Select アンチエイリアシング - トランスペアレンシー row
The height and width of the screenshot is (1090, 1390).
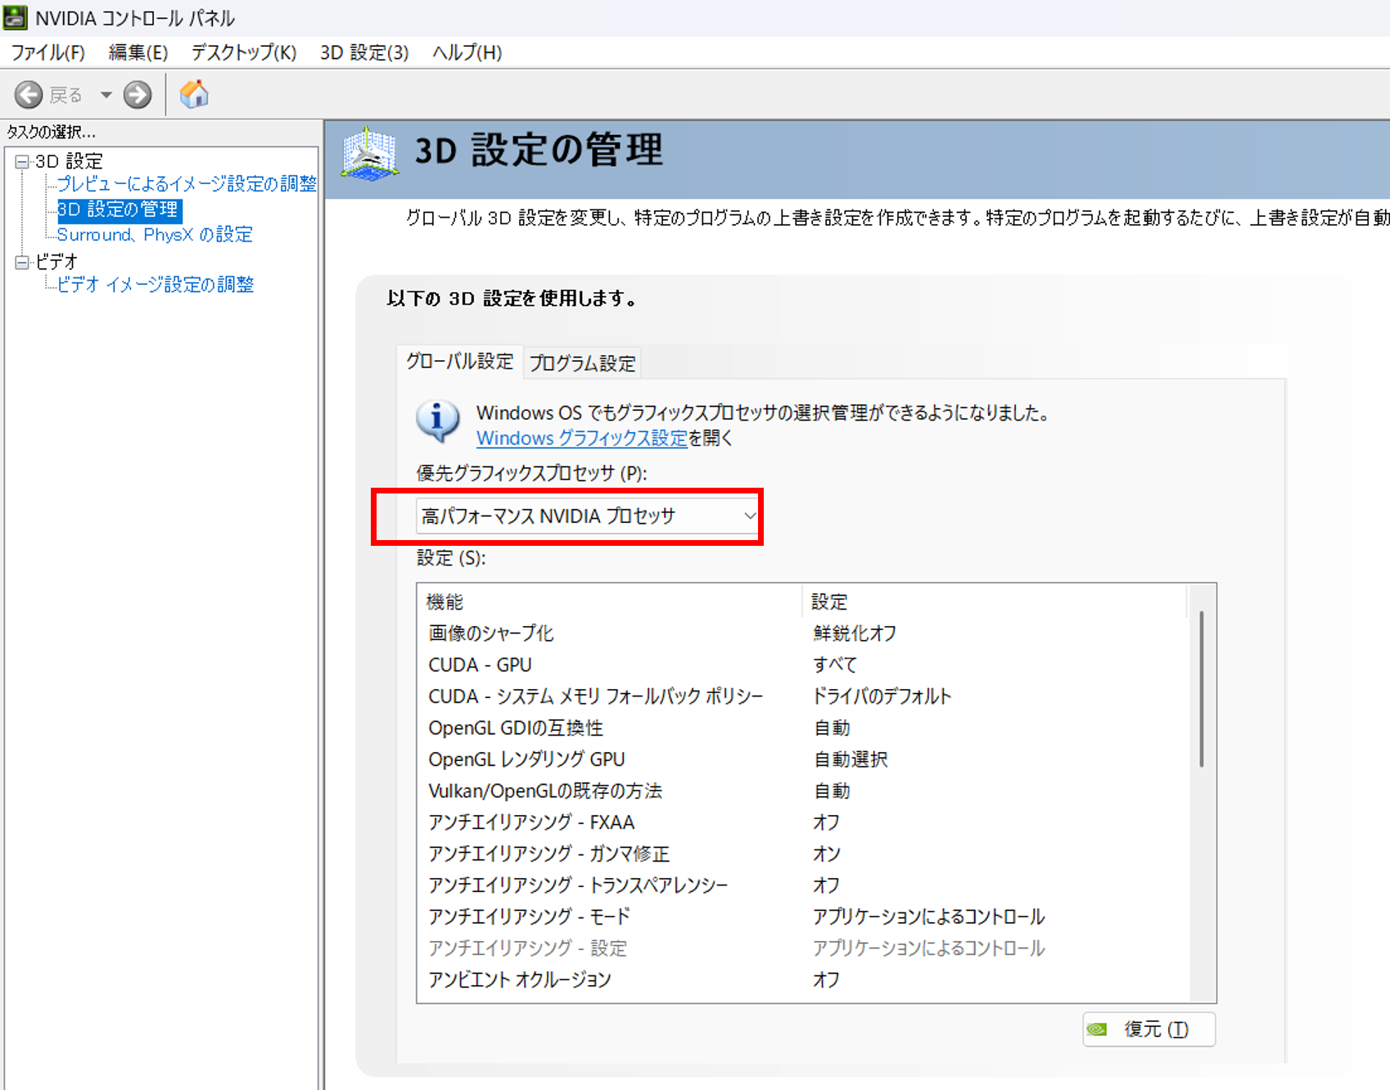coord(802,885)
